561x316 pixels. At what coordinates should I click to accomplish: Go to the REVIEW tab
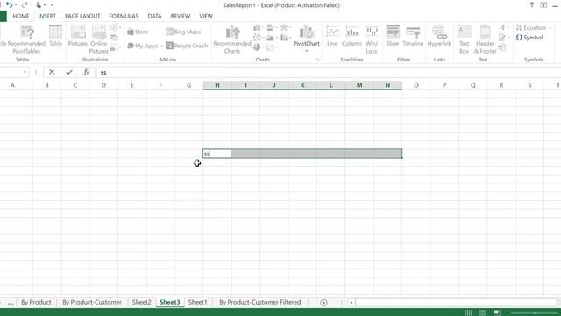pos(181,16)
